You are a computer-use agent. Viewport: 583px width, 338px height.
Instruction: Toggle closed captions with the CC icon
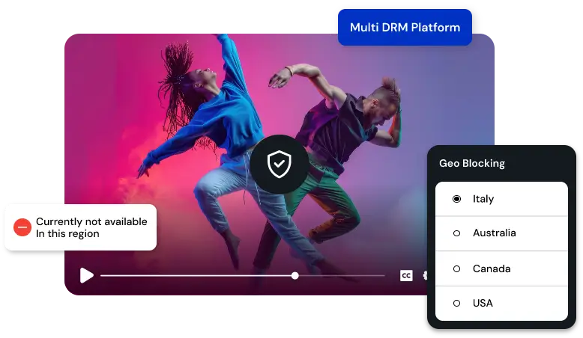(x=405, y=276)
